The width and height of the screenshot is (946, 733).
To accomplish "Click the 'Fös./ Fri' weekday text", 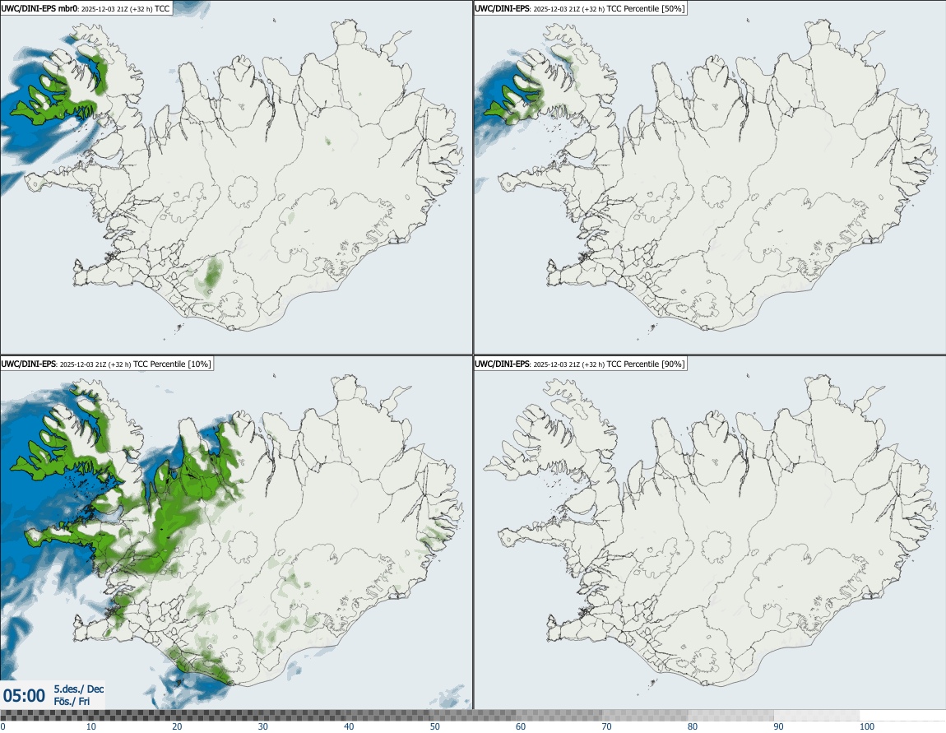I will [x=72, y=702].
